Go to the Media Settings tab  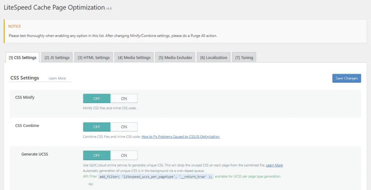point(134,57)
